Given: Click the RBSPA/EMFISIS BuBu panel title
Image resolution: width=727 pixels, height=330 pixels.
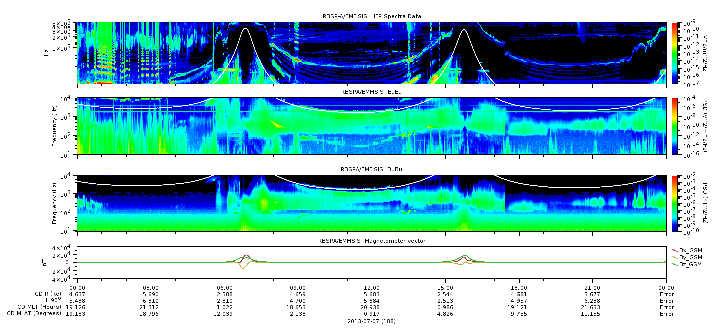Looking at the screenshot, I should [x=372, y=170].
